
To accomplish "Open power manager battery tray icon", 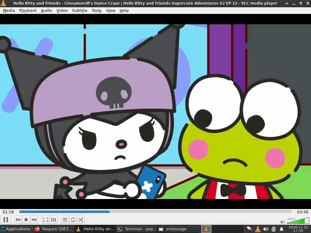I will coord(274,229).
